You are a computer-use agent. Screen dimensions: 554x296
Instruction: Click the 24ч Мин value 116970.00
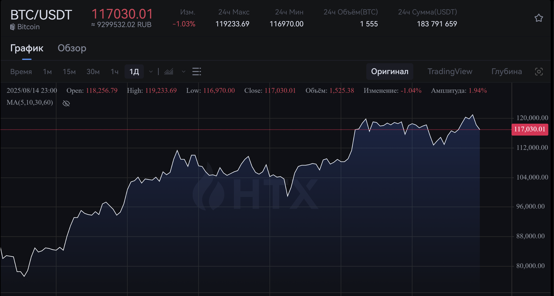point(287,24)
